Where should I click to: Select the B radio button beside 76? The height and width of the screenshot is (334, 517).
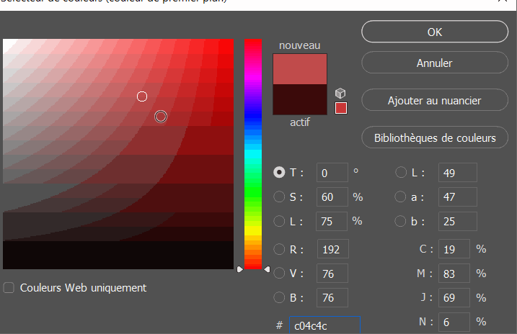(279, 297)
